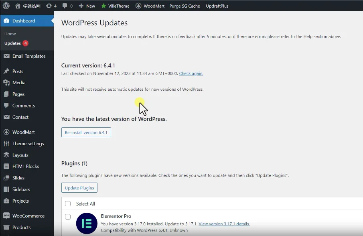Click the Projects briefcase icon

pyautogui.click(x=6, y=201)
